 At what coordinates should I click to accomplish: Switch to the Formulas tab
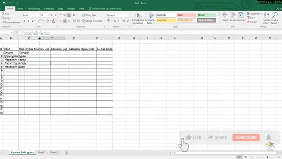click(49, 9)
